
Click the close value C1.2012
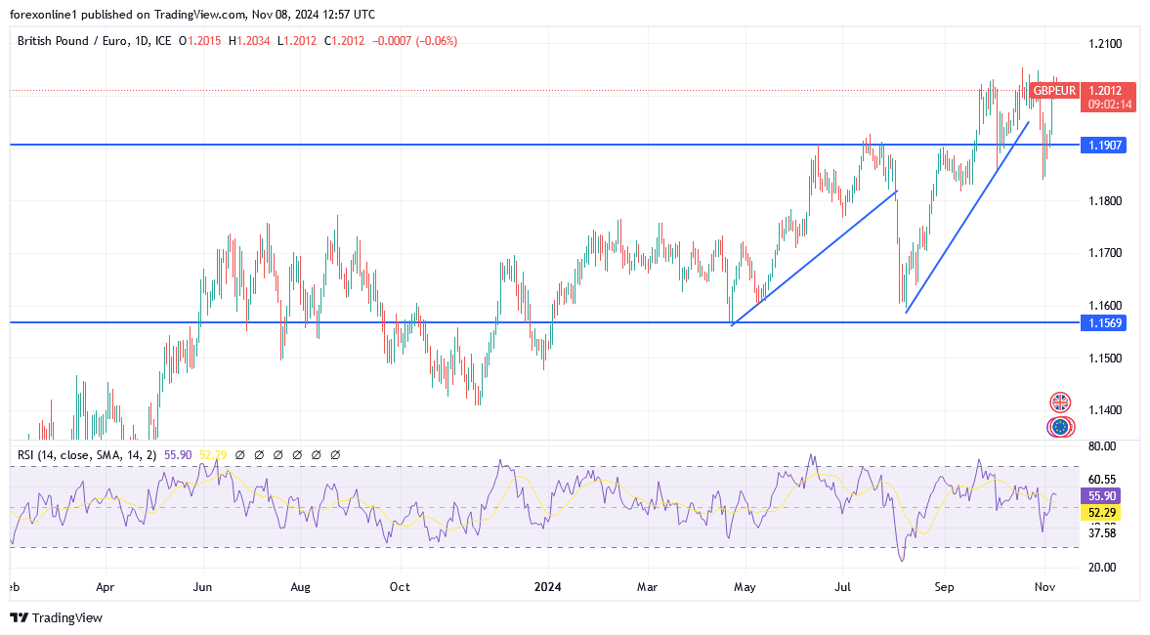344,41
